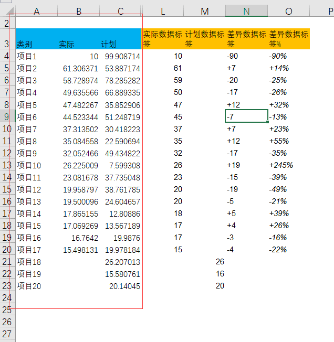Viewport: 334px width, 342px height.
Task: Select cell with value -90%
Action: point(289,56)
